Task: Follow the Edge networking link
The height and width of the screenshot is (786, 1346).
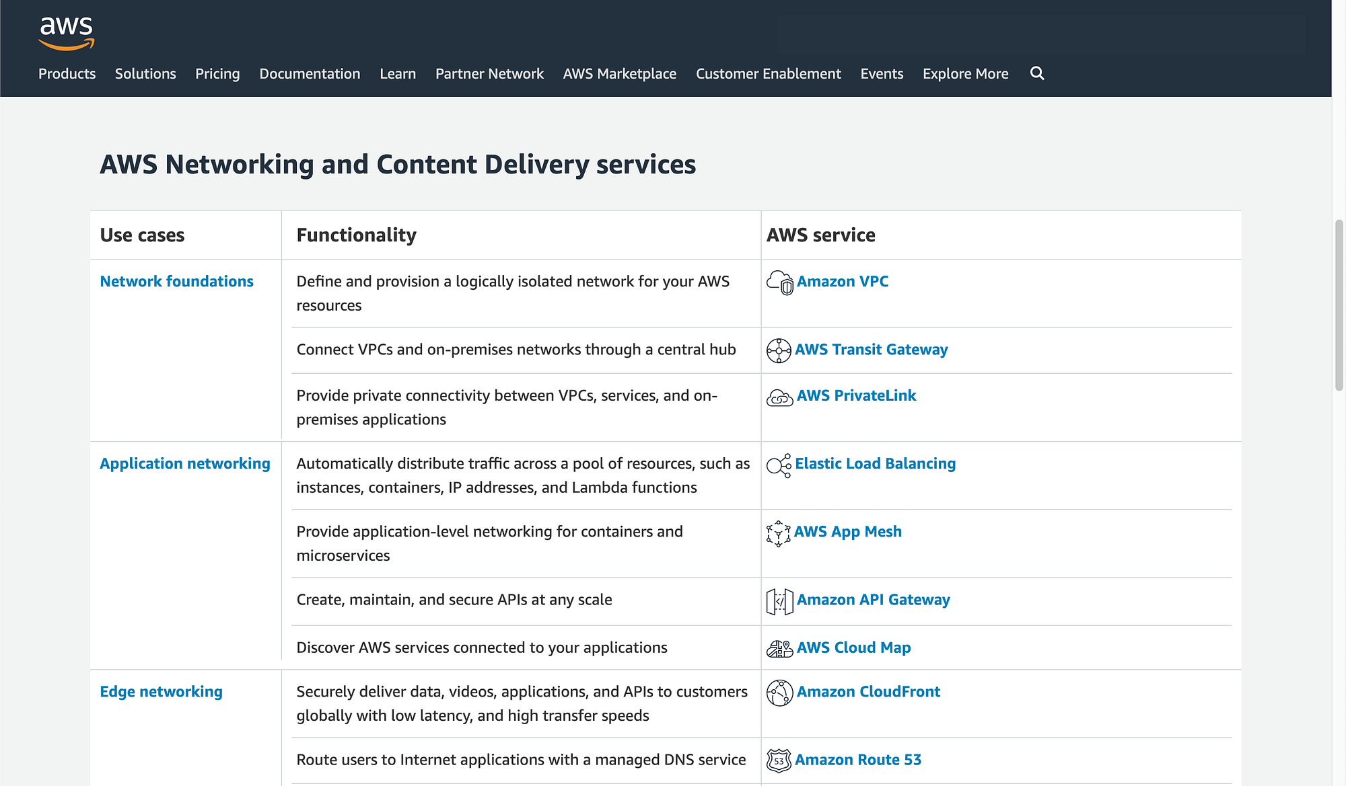Action: (161, 691)
